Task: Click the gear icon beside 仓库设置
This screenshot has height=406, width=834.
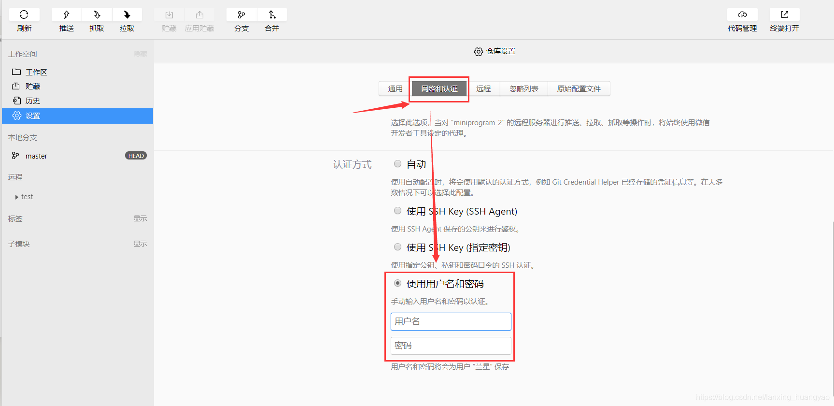Action: [x=478, y=52]
